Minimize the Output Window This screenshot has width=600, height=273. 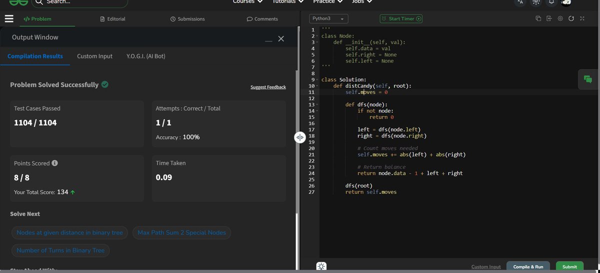coord(269,41)
